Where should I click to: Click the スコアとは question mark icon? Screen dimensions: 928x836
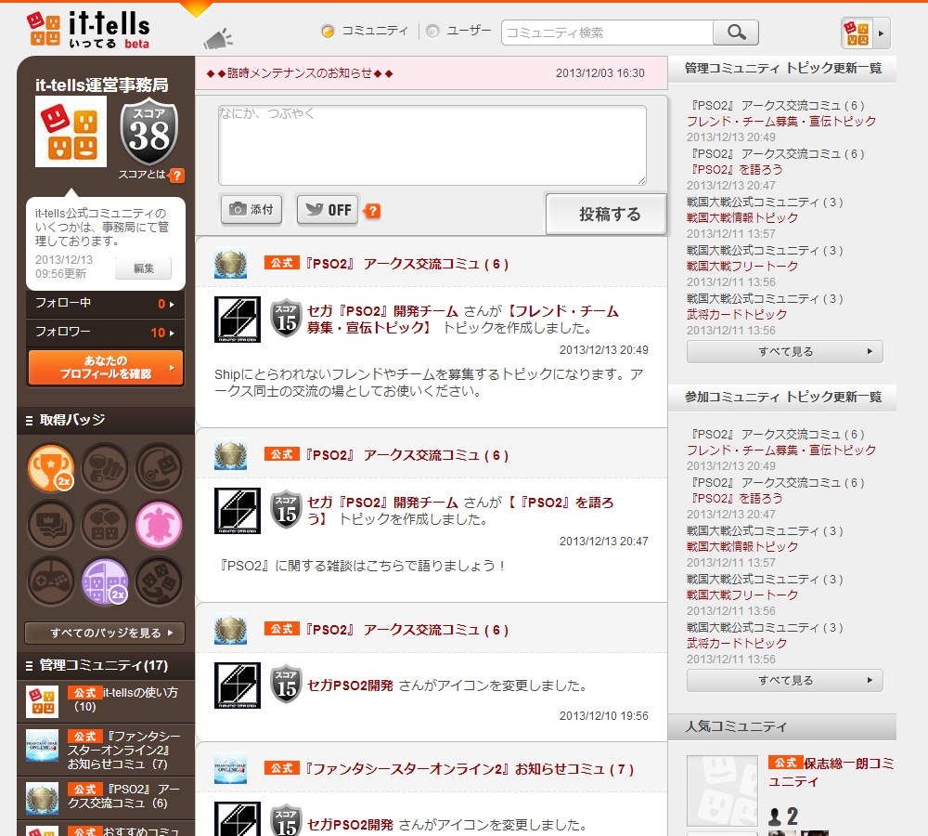176,175
